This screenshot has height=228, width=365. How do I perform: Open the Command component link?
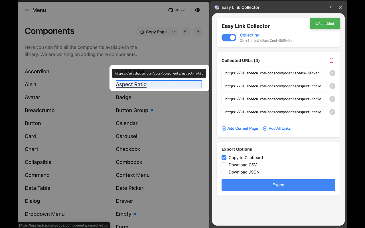tap(37, 175)
